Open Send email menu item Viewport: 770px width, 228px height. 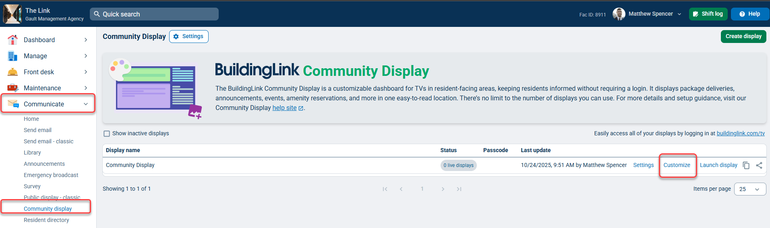(37, 130)
